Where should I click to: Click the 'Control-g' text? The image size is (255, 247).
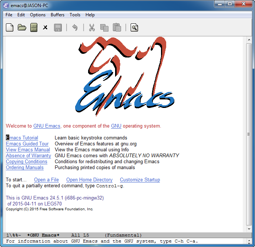tap(110, 186)
